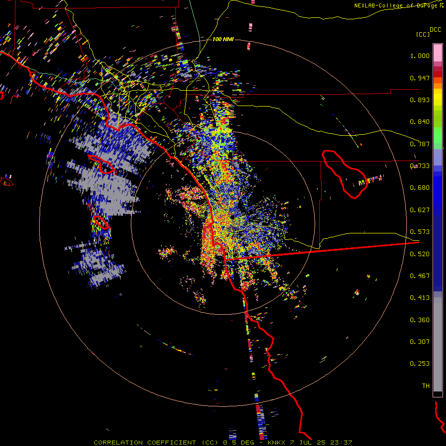Image resolution: width=446 pixels, height=446 pixels.
Task: Click the 23:37 timestamp in caption
Action: click(x=342, y=443)
